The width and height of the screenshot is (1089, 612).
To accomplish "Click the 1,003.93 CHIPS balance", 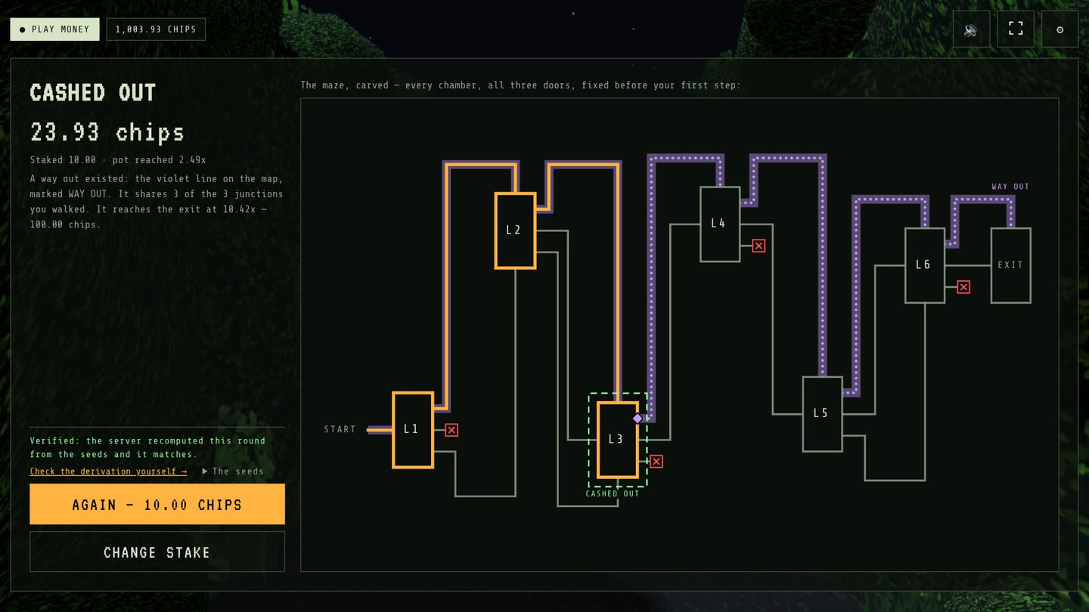I will tap(156, 29).
